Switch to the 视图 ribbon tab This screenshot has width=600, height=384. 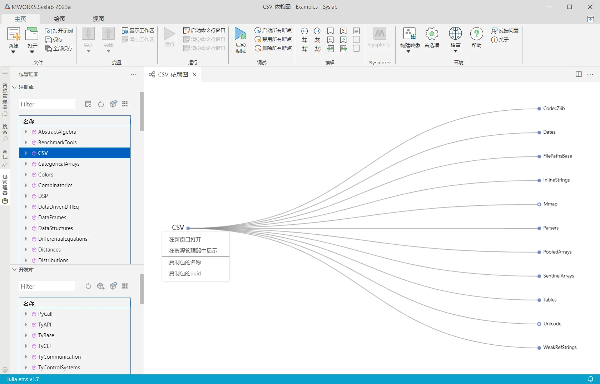point(98,19)
